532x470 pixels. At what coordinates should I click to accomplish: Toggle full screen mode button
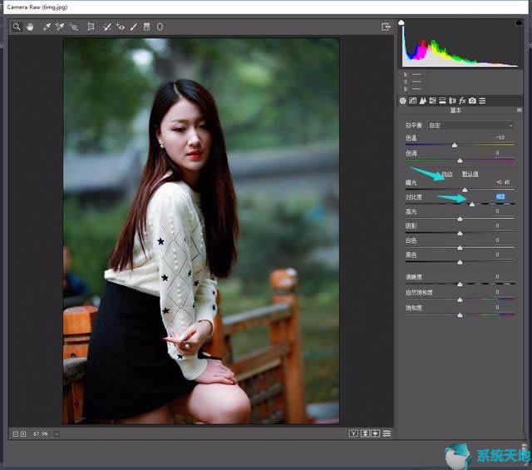(386, 27)
